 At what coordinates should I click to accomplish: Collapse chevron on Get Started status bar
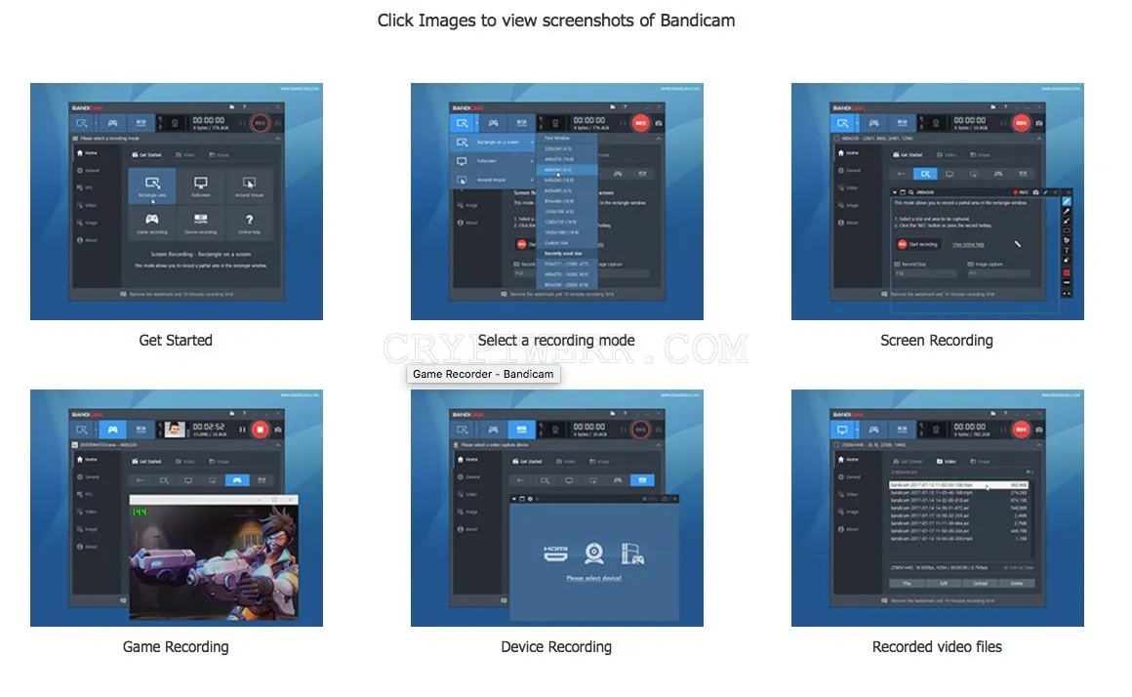(x=278, y=138)
